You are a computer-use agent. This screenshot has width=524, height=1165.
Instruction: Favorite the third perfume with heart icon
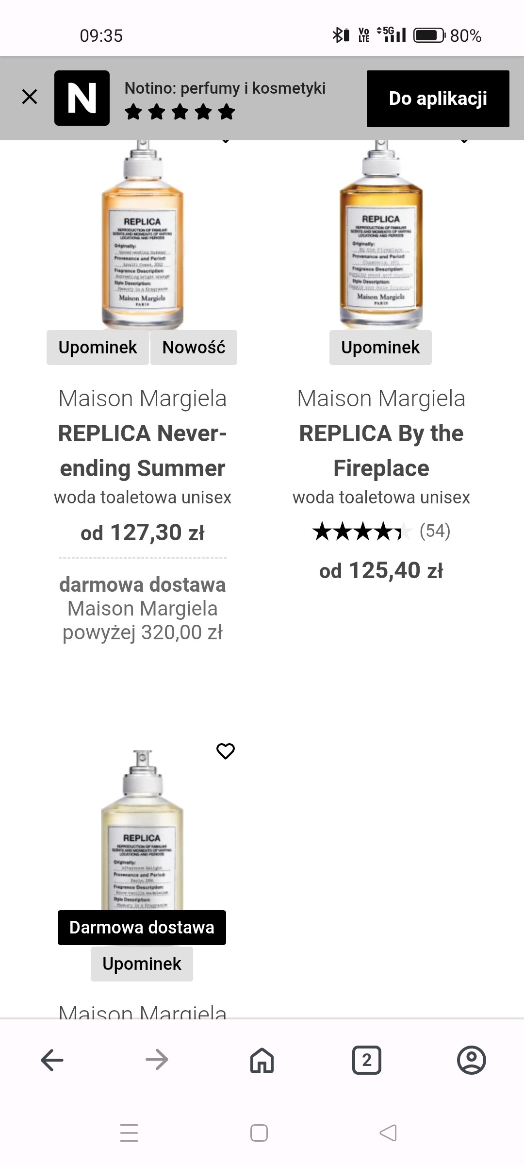pos(225,751)
